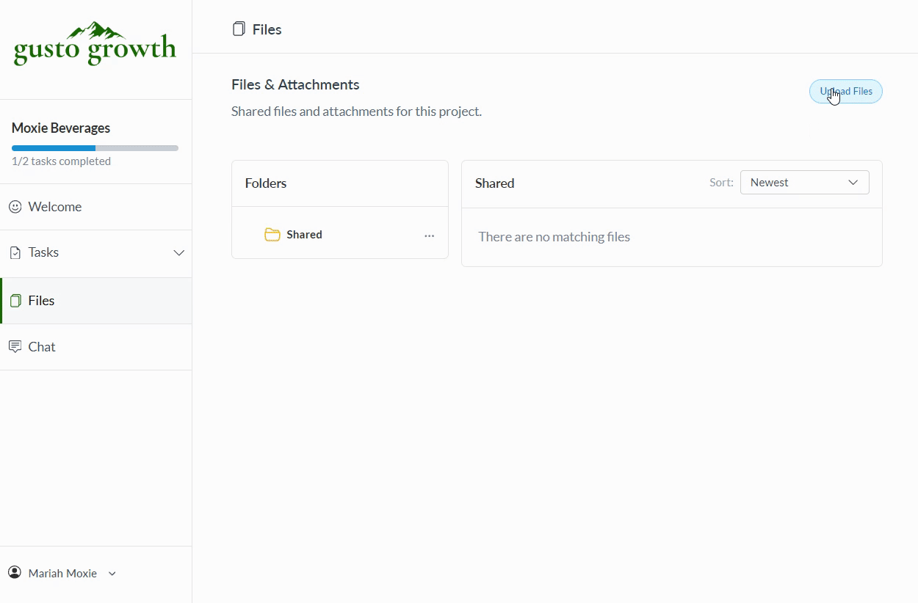This screenshot has height=603, width=918.
Task: Expand the Mariah Moxie account chevron
Action: pyautogui.click(x=112, y=574)
